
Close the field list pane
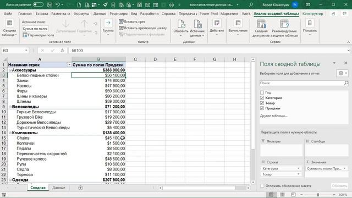click(346, 63)
